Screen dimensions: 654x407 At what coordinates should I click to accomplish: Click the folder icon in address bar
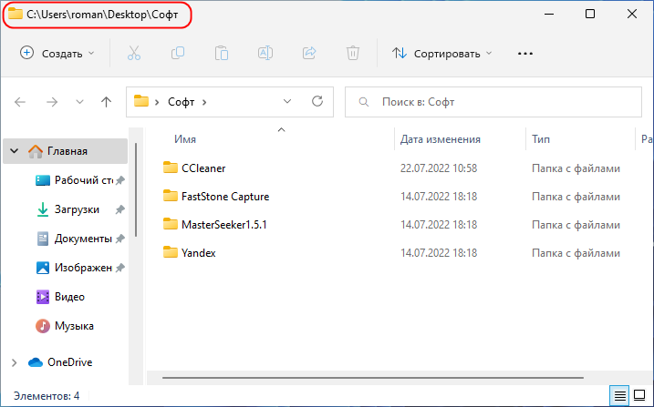pyautogui.click(x=141, y=101)
